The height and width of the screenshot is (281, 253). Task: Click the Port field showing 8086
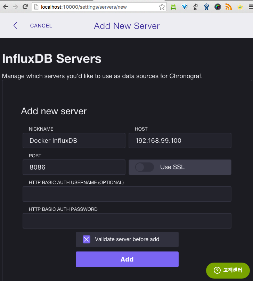tap(74, 167)
